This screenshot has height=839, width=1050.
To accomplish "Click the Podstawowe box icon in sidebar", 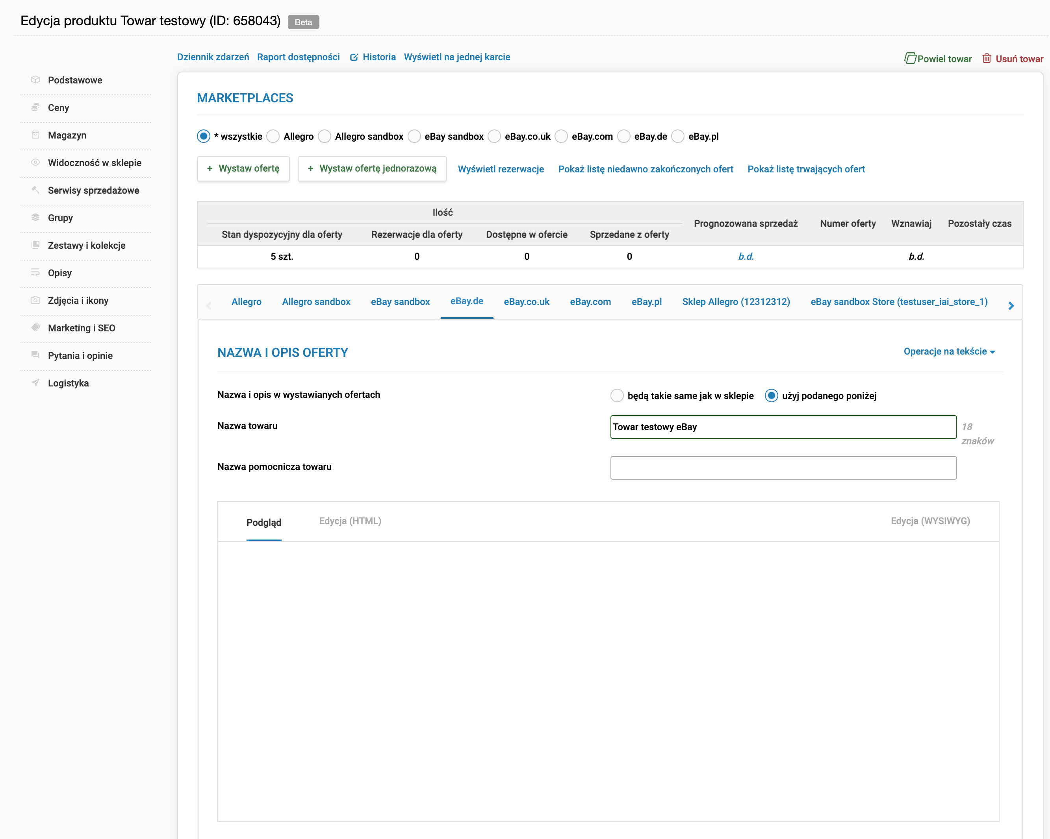I will point(35,79).
